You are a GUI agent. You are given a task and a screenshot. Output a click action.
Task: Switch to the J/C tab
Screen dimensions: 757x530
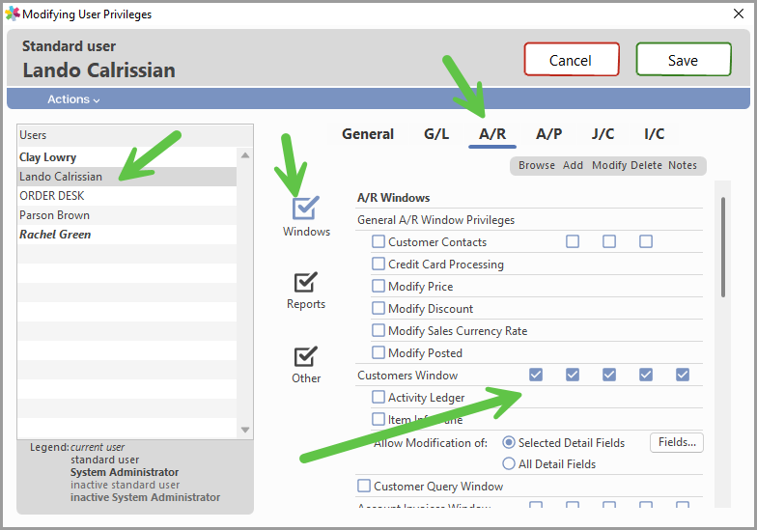603,133
